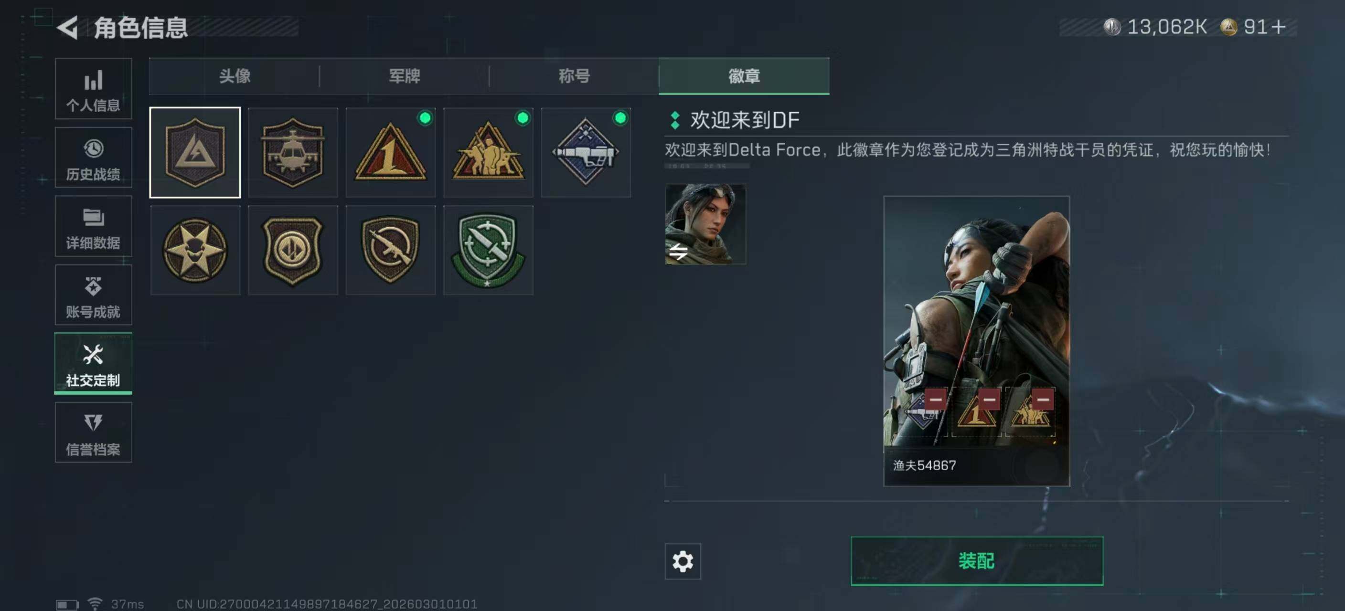Remove the number 1 badge from card
Image resolution: width=1345 pixels, height=611 pixels.
tap(989, 399)
